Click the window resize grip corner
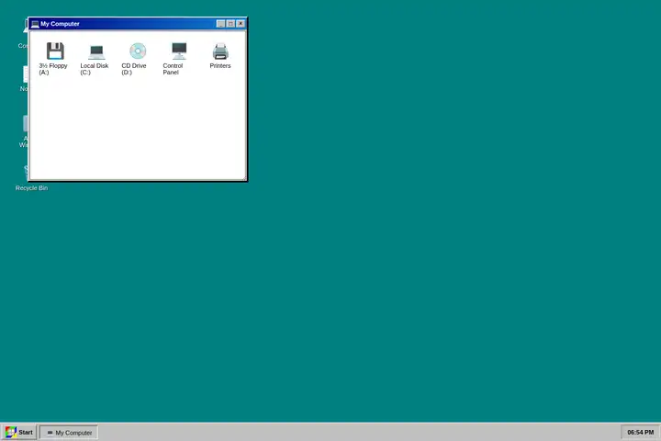661x441 pixels. point(243,177)
